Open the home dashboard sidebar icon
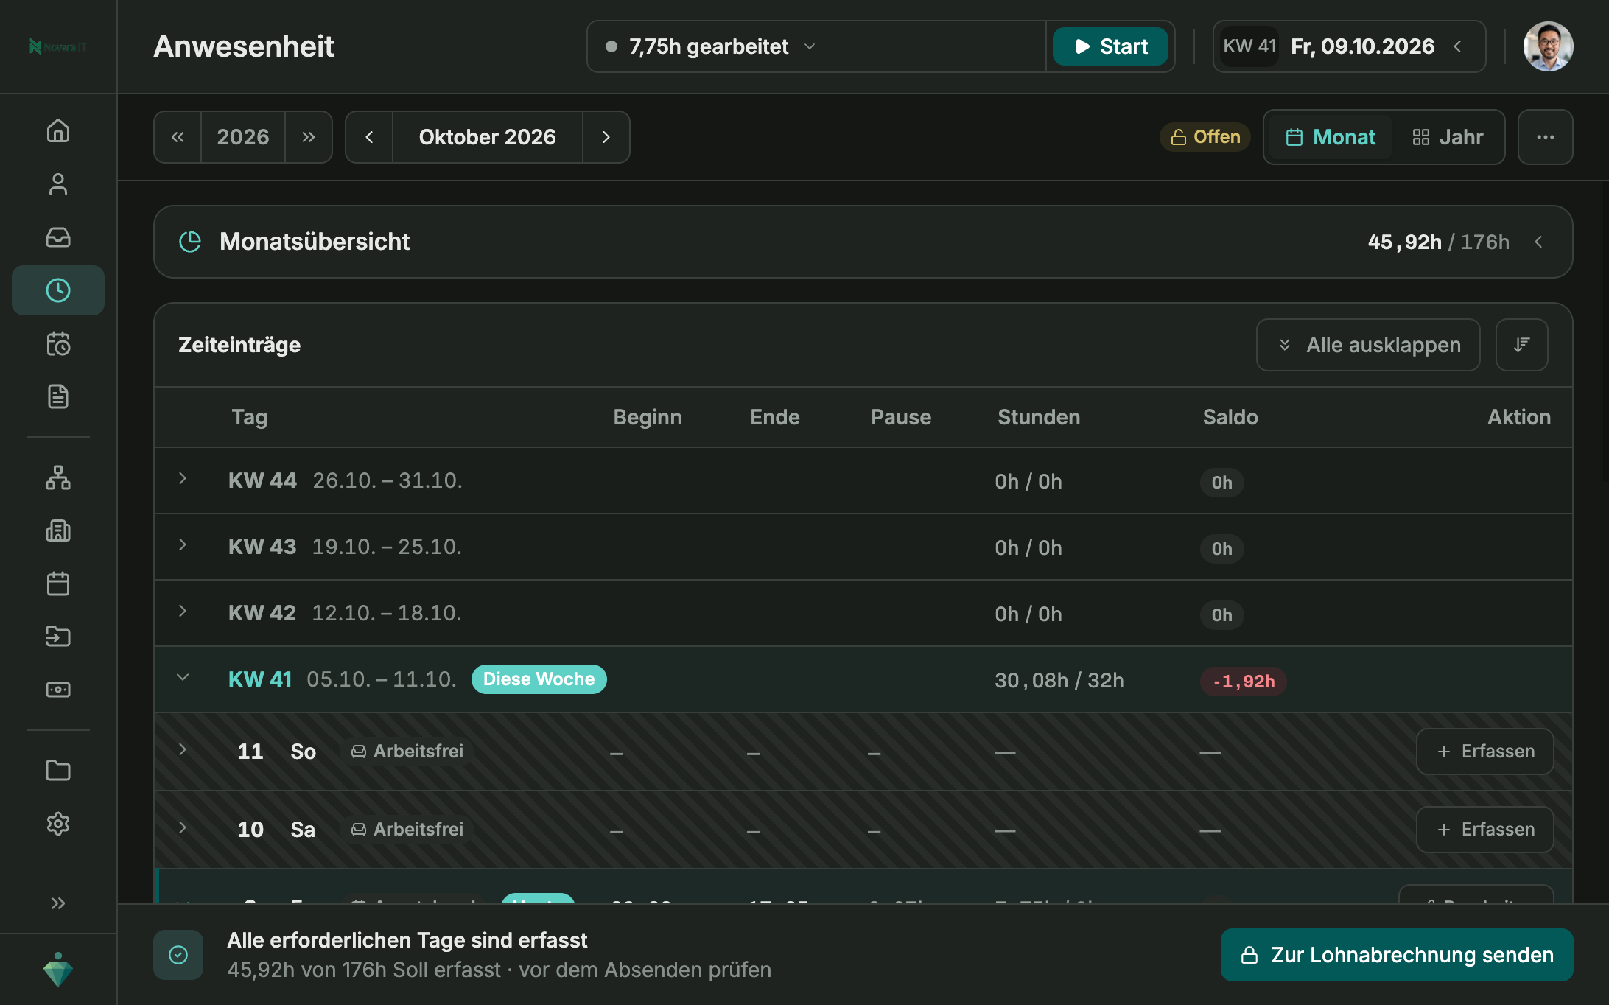Image resolution: width=1609 pixels, height=1005 pixels. [58, 131]
